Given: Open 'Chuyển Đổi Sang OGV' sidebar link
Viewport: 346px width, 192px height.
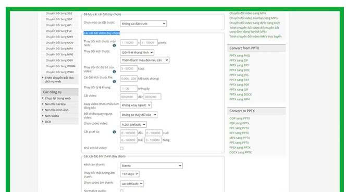Looking at the screenshot, I should point(59,61).
